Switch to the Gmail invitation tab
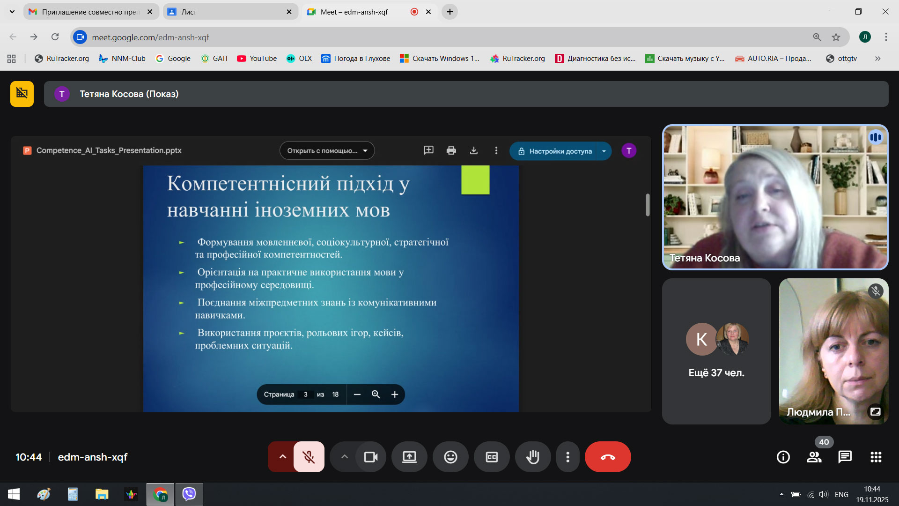This screenshot has width=899, height=506. tap(90, 12)
